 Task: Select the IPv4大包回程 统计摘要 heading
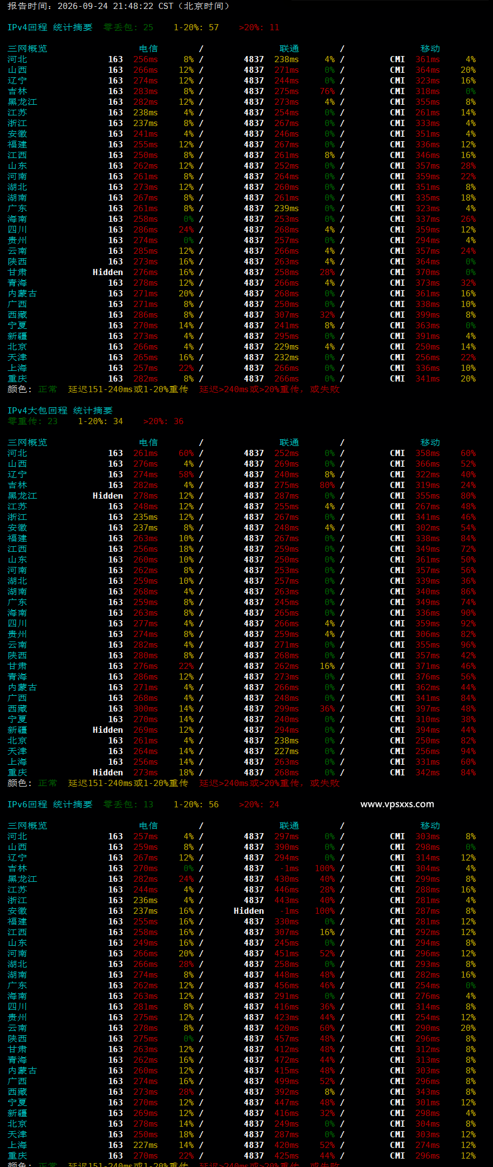(x=60, y=411)
